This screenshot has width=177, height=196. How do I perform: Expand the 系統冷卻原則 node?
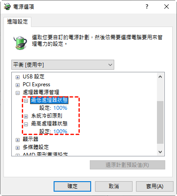(26, 116)
